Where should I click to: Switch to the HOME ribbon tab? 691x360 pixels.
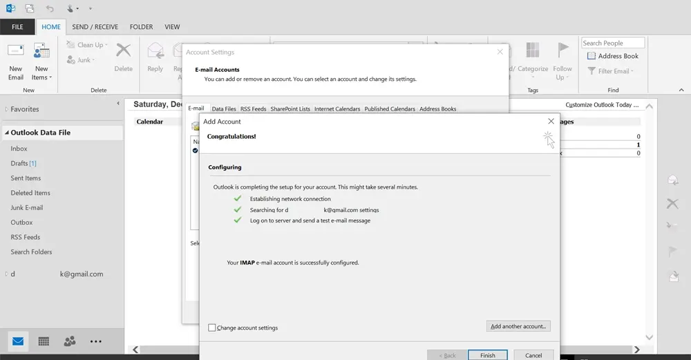pyautogui.click(x=51, y=27)
